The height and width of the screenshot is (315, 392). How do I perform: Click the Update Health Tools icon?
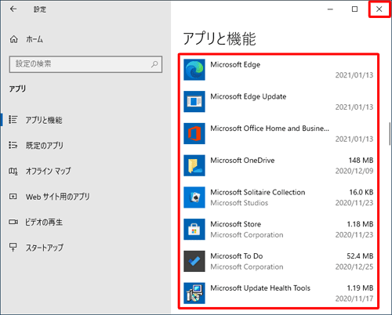[194, 293]
